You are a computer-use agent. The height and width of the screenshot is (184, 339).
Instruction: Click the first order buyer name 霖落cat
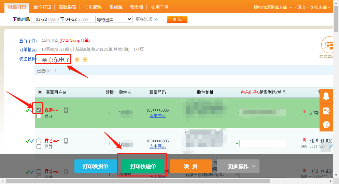(52, 110)
